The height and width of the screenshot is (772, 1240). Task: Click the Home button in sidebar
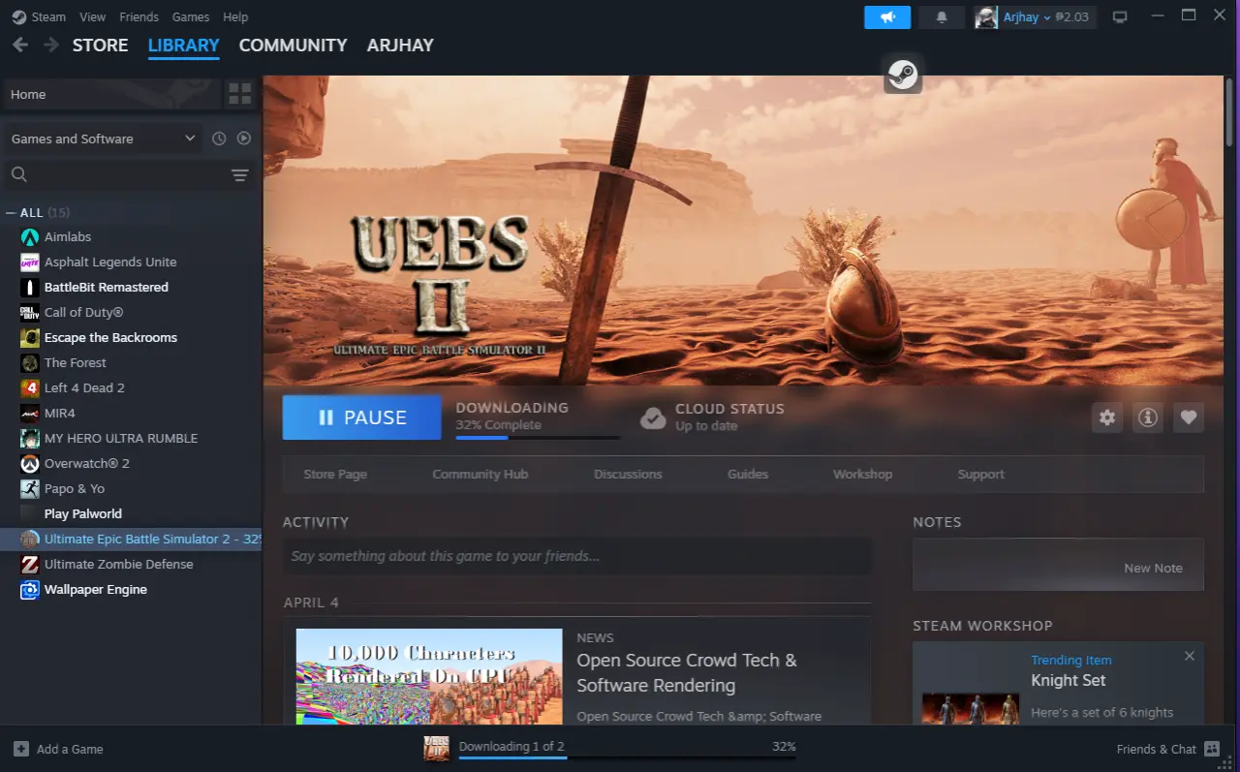click(111, 94)
